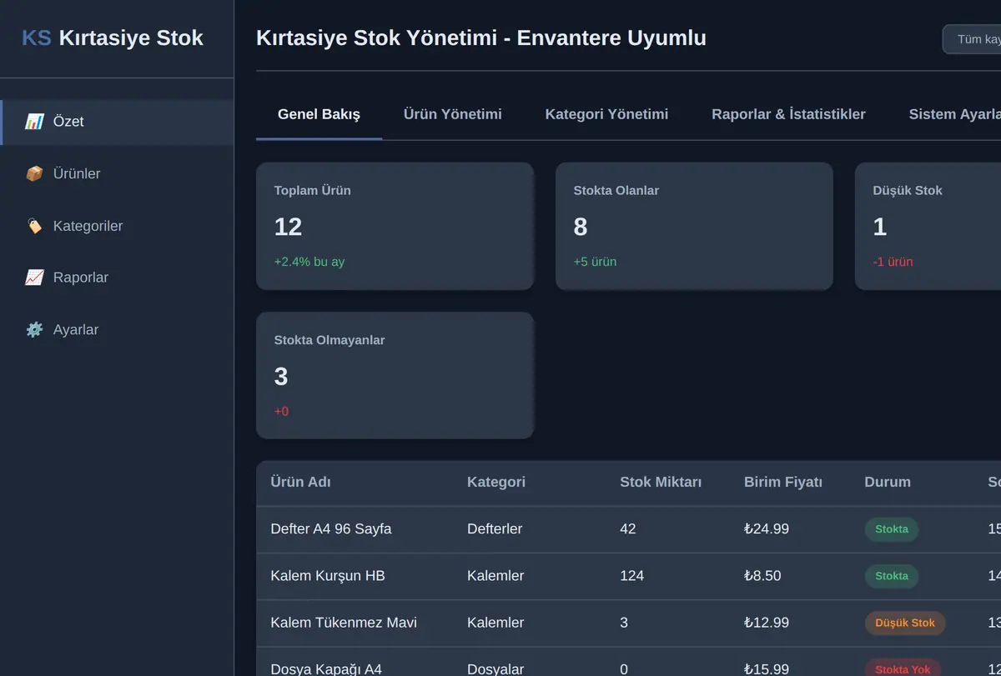
Task: Click the Stok Miktarı column header
Action: pyautogui.click(x=661, y=482)
